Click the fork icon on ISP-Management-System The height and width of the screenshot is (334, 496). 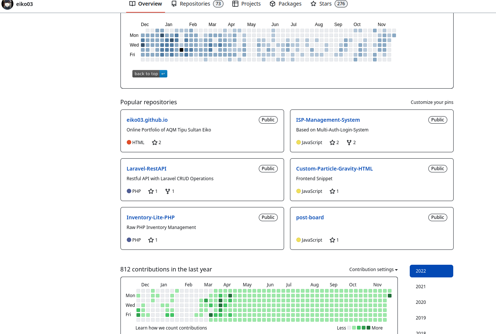click(x=348, y=142)
